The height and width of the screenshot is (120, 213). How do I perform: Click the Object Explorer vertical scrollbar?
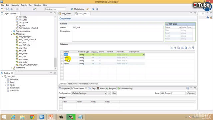click(x=55, y=62)
